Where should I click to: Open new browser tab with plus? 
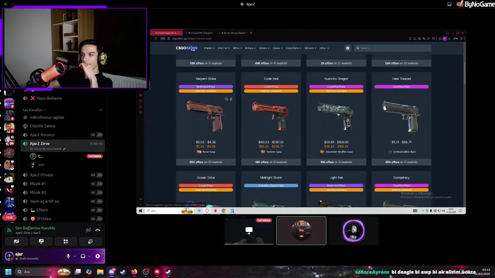pyautogui.click(x=251, y=33)
